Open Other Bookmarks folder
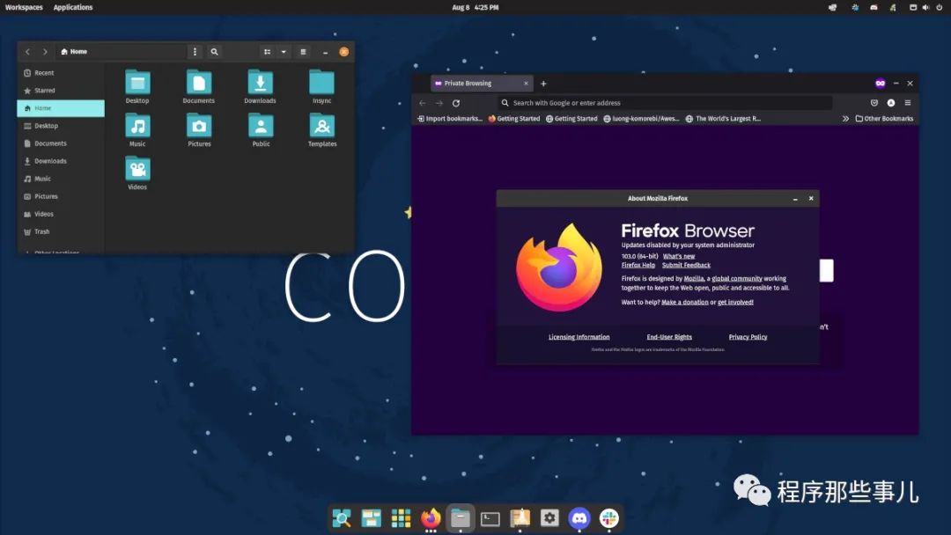 click(x=884, y=119)
